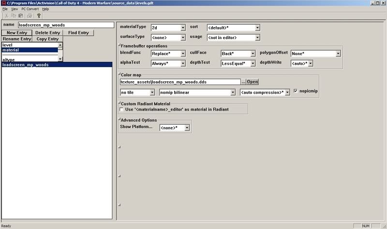Select loadscreen_mp_woods entry in the list
Viewport: 387px width, 229px height.
click(30, 65)
